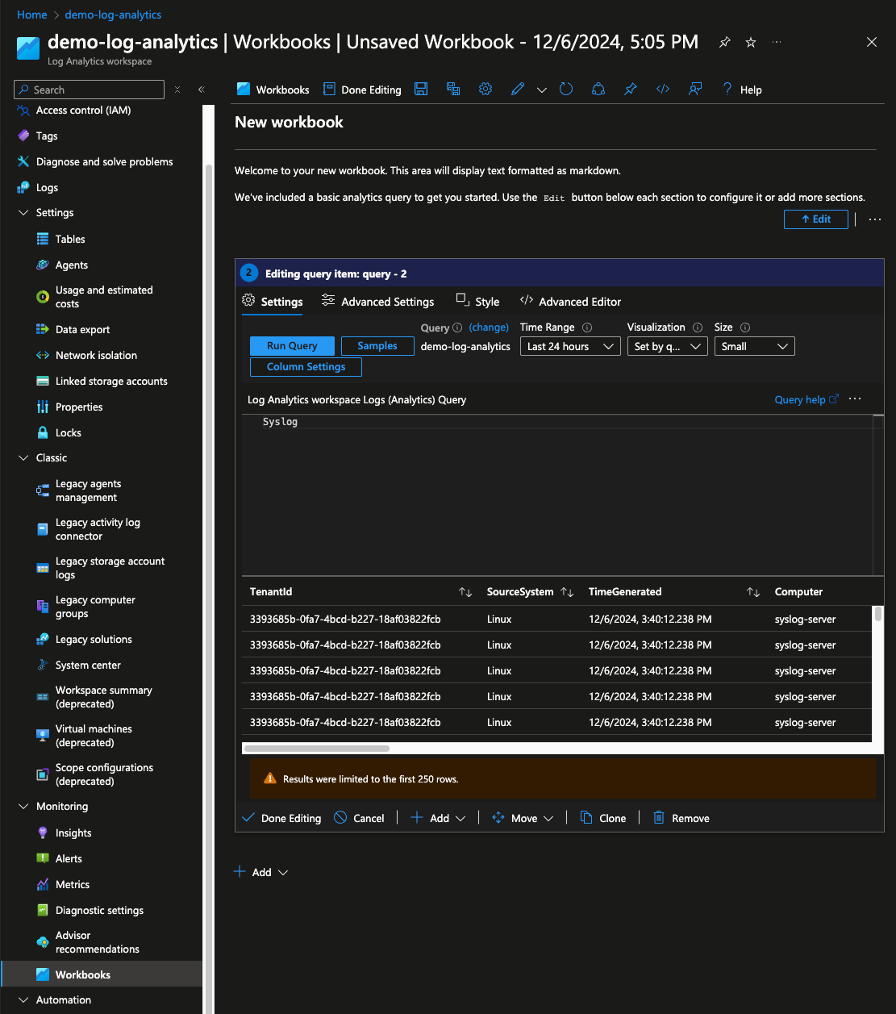896x1014 pixels.
Task: Click the Feedback icon in toolbar
Action: (x=695, y=90)
